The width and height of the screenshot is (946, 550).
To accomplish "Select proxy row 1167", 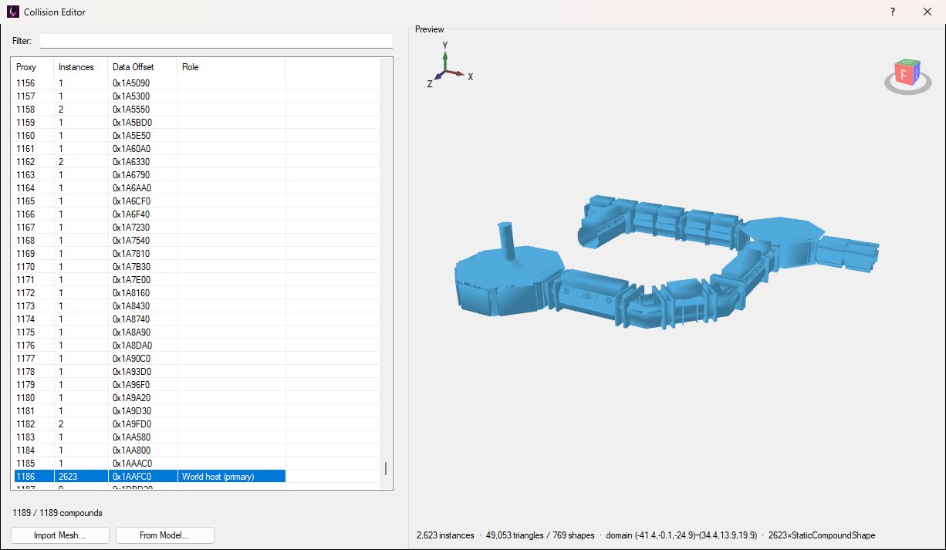I will click(150, 228).
